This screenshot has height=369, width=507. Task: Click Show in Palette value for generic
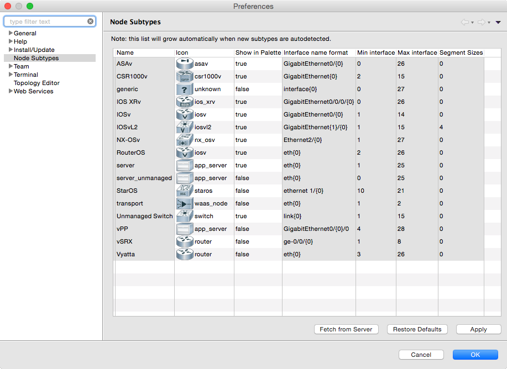click(242, 89)
